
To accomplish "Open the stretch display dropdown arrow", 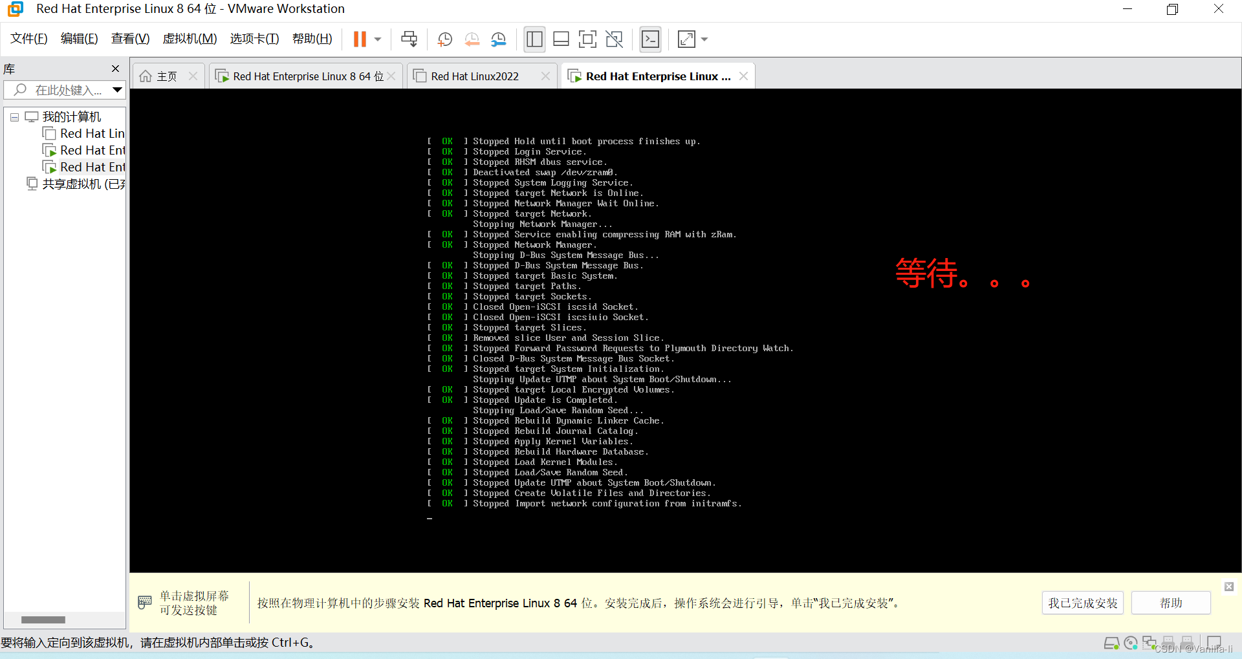I will pos(704,39).
